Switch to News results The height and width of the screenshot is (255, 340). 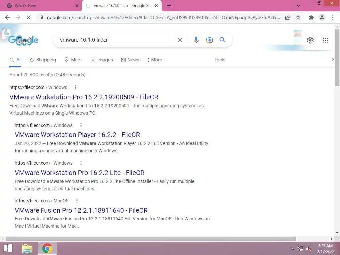tap(130, 60)
